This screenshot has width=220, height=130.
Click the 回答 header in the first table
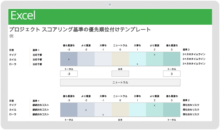tap(12, 50)
